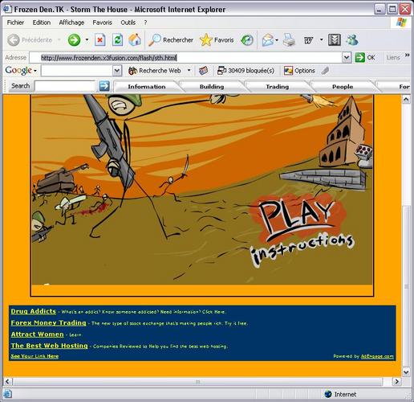Click the Refresh page icon
Screen dimensions: 414x402
point(117,40)
